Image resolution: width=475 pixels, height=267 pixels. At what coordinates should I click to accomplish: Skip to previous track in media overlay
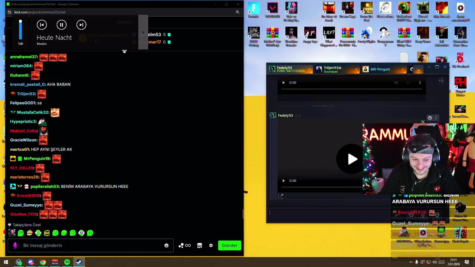tap(42, 25)
